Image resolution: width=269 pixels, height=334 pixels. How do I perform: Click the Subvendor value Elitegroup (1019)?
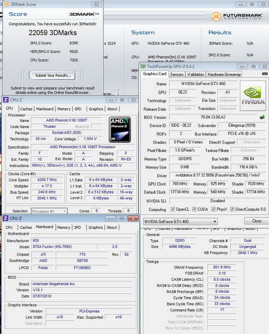click(242, 125)
